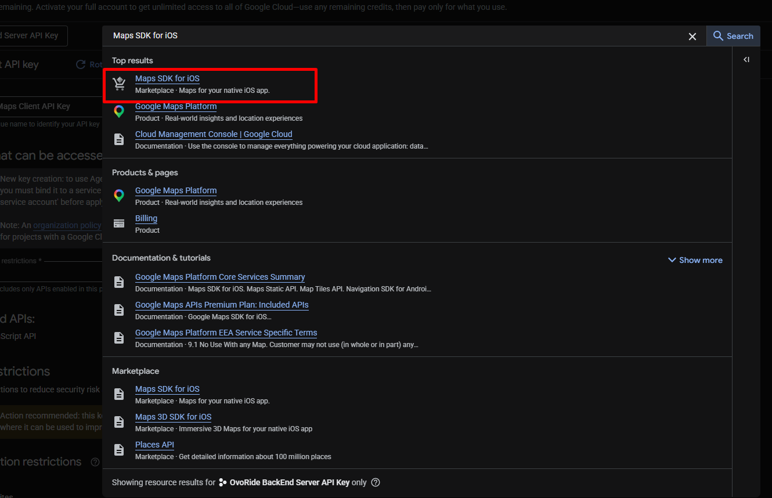Open Google Maps Platform link in Top results
The height and width of the screenshot is (498, 772).
tap(176, 106)
